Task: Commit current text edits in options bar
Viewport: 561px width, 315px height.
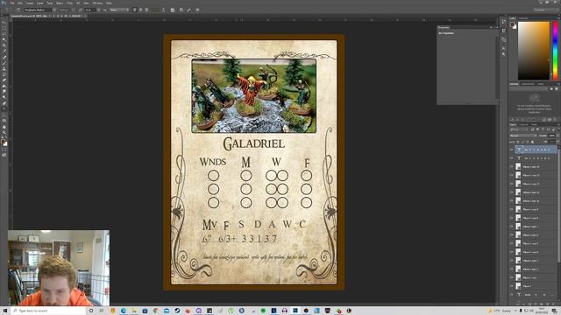Action: 188,10
